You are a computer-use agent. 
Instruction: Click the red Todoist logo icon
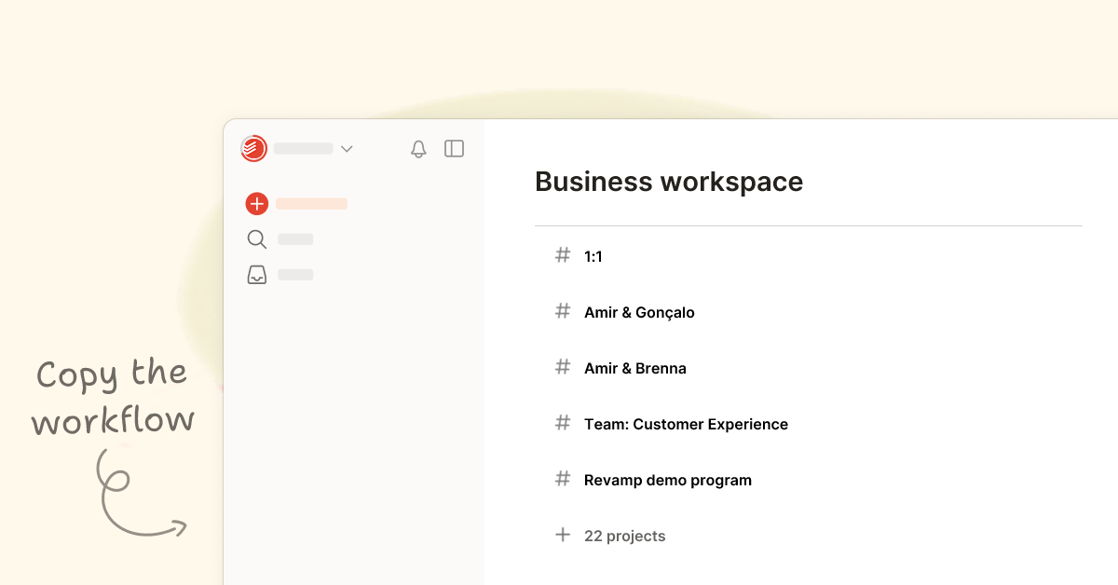pyautogui.click(x=255, y=148)
